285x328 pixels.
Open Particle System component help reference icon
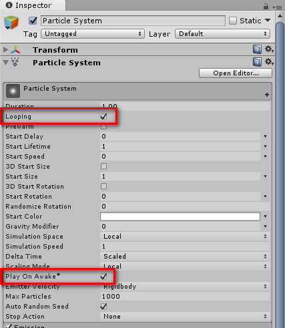[x=257, y=62]
